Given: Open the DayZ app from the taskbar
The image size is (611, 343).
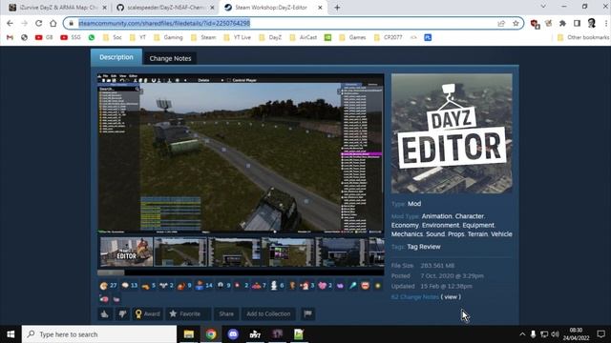Looking at the screenshot, I should [x=255, y=334].
